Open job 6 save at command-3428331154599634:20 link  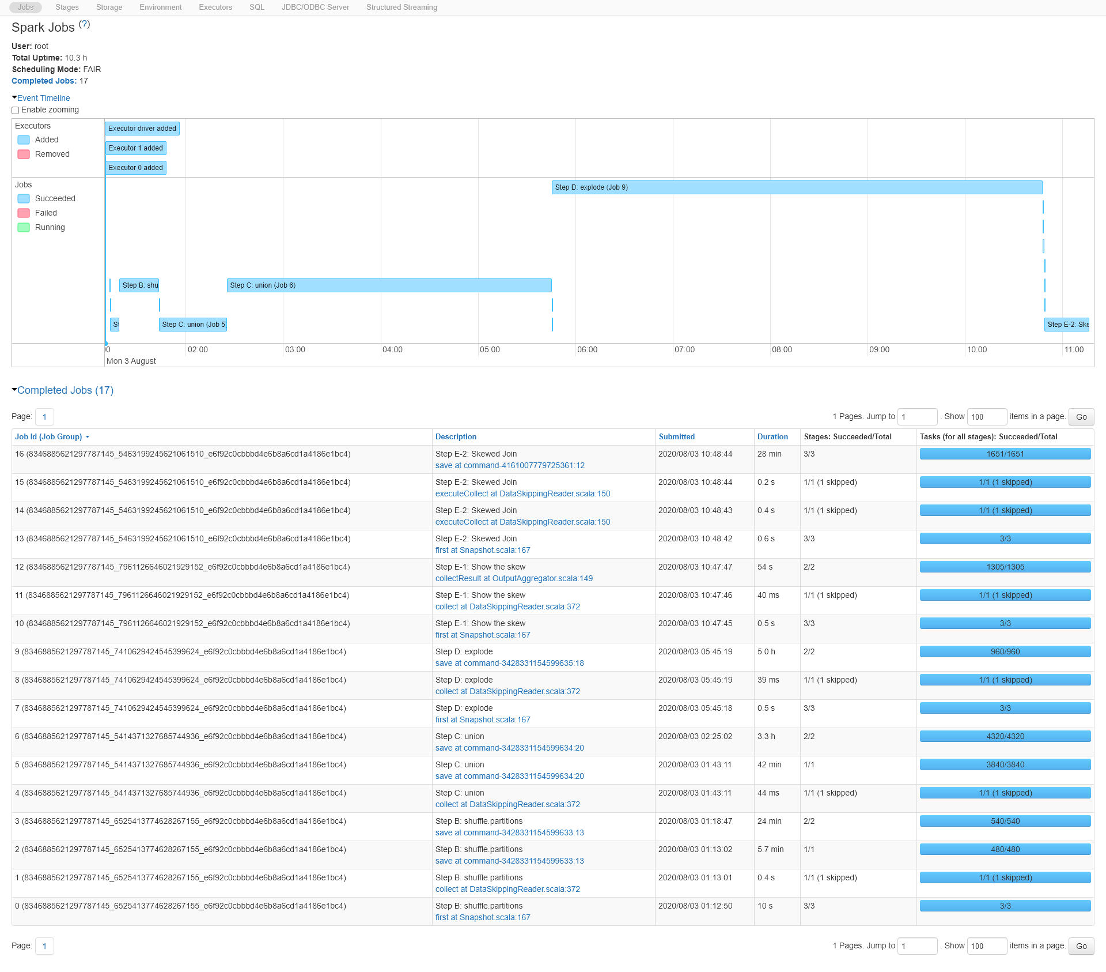tap(510, 748)
